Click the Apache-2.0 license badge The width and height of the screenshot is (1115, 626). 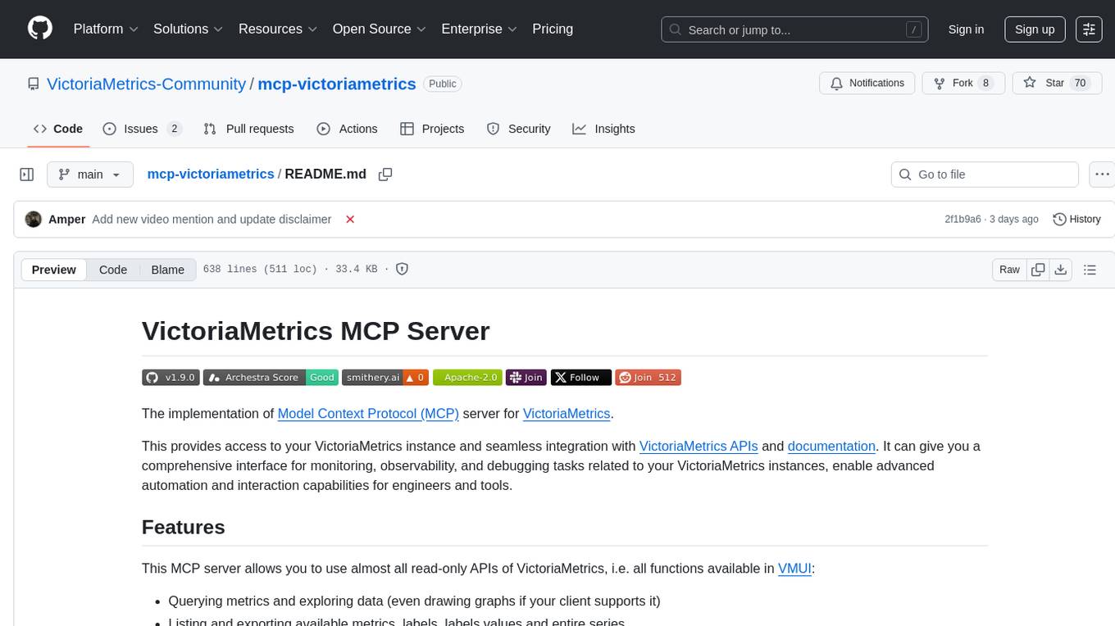(x=467, y=378)
